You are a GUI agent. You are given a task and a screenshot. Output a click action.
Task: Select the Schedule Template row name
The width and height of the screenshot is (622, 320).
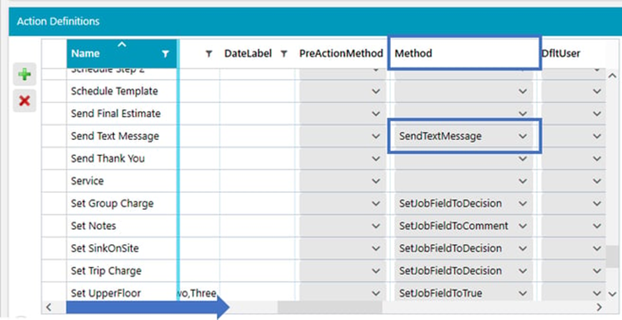[114, 92]
